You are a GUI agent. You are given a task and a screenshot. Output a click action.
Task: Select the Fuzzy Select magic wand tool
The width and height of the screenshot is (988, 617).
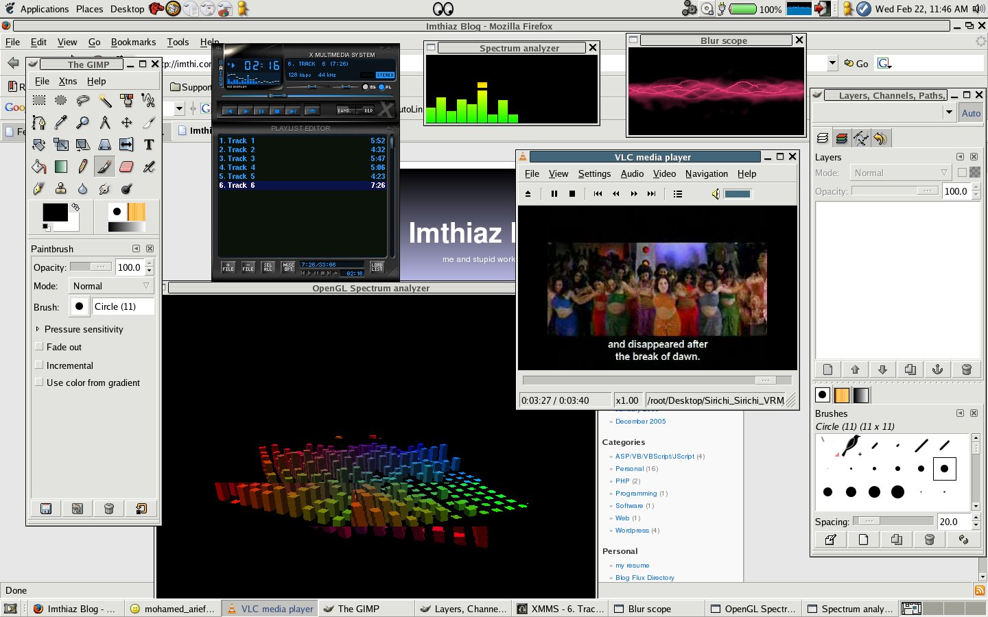[x=105, y=101]
